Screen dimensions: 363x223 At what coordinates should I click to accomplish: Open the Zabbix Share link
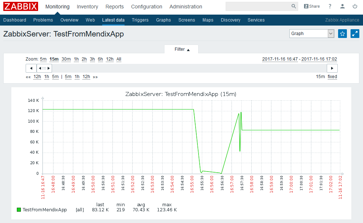[x=312, y=7]
